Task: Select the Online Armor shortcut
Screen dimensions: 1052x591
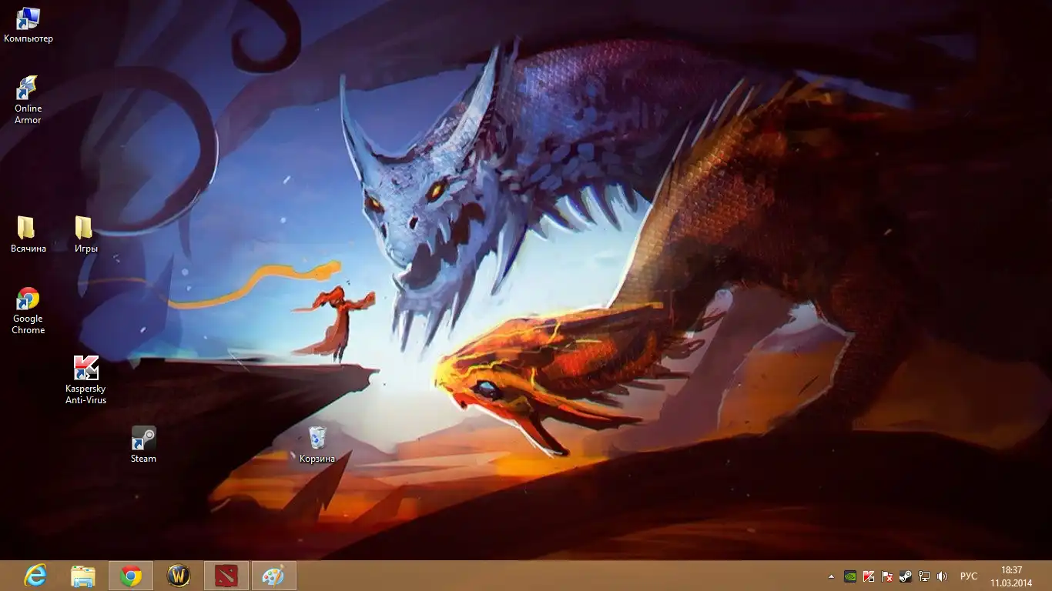Action: pyautogui.click(x=28, y=100)
